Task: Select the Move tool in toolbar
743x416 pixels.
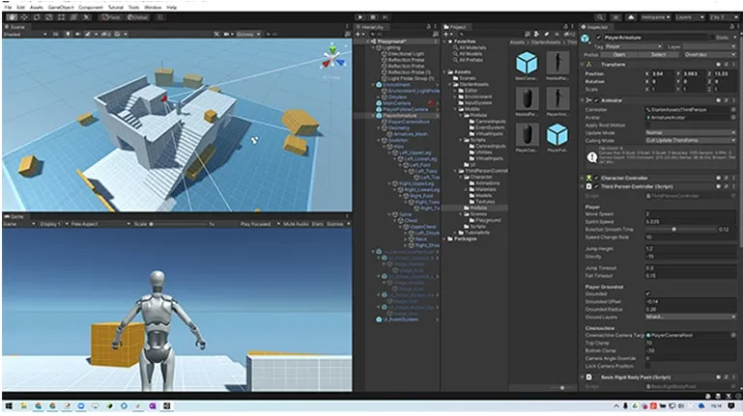Action: tap(24, 17)
